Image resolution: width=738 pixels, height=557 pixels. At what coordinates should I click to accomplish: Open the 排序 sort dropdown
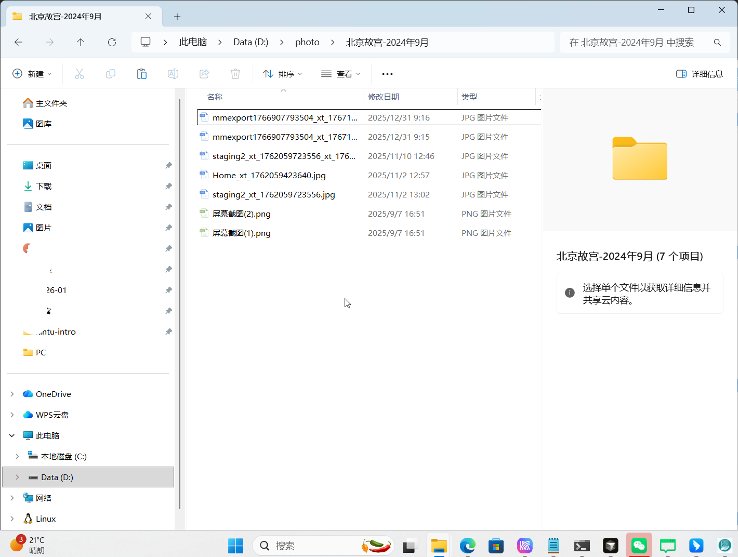(283, 74)
